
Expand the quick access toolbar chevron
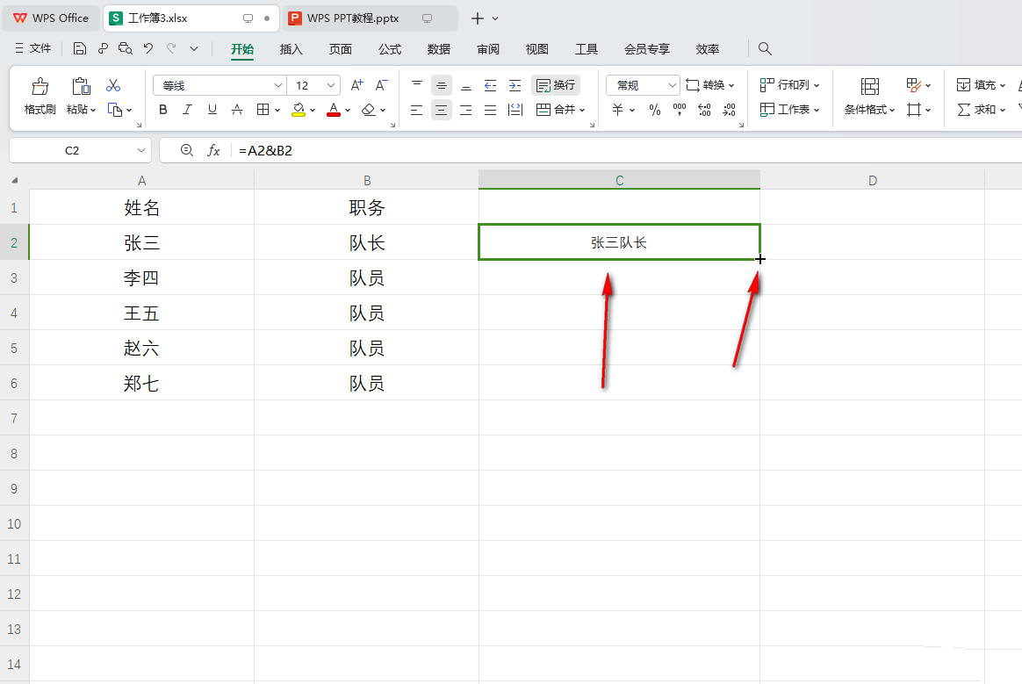194,48
